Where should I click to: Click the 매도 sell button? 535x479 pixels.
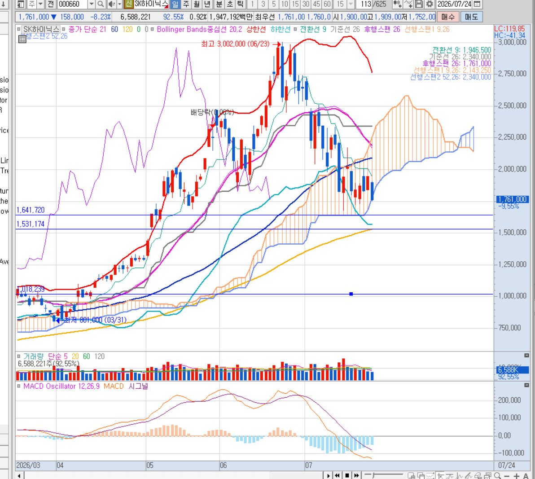[x=471, y=17]
